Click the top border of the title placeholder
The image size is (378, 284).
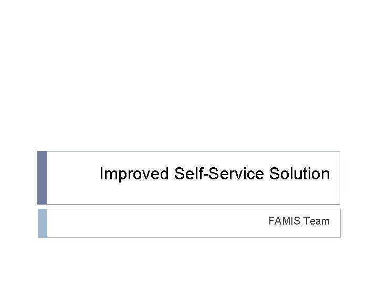194,151
